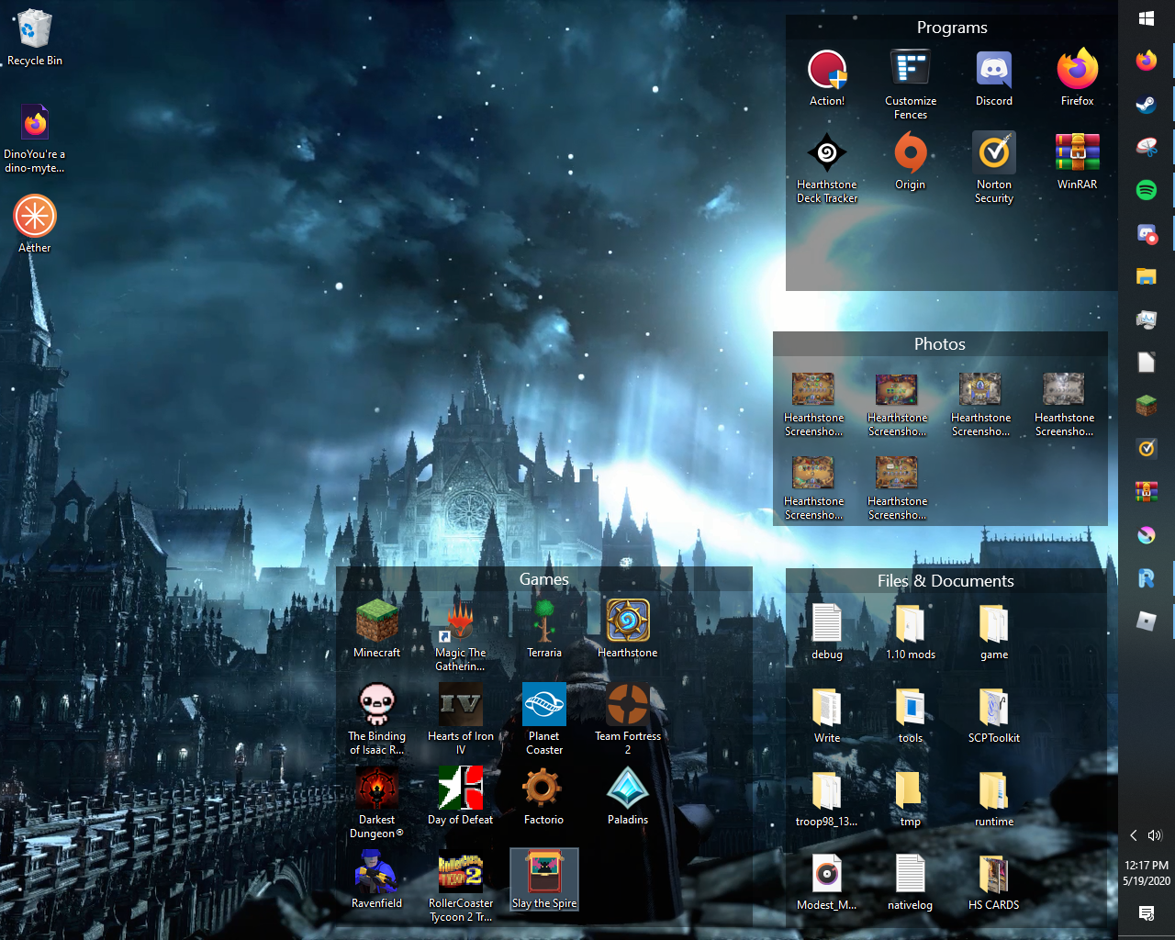Click the Windows Start button

coord(1147,18)
